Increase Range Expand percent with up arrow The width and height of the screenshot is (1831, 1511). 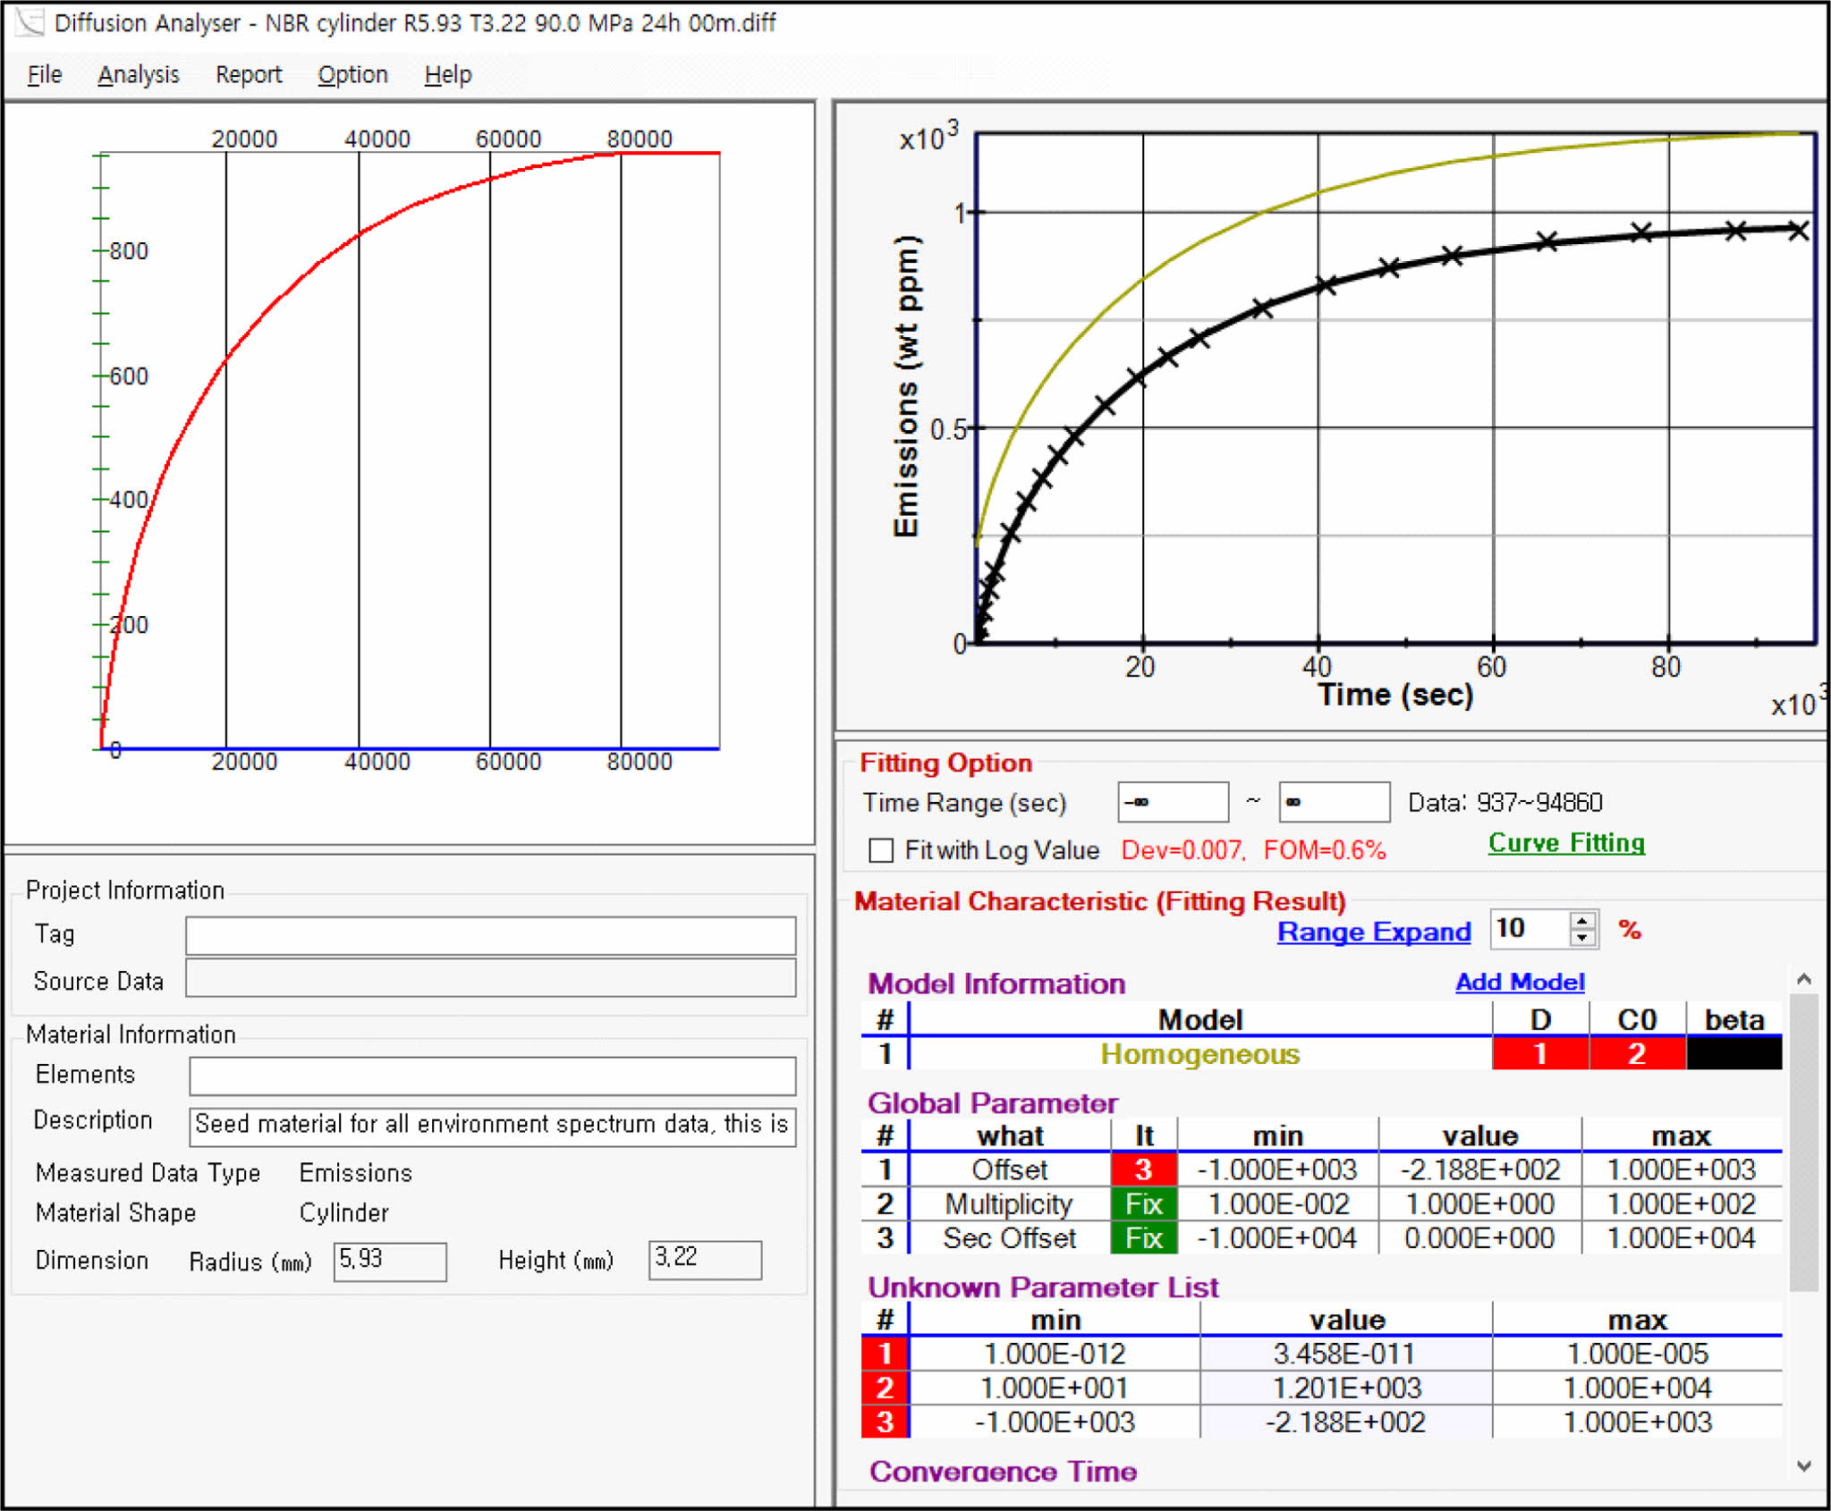coord(1581,920)
